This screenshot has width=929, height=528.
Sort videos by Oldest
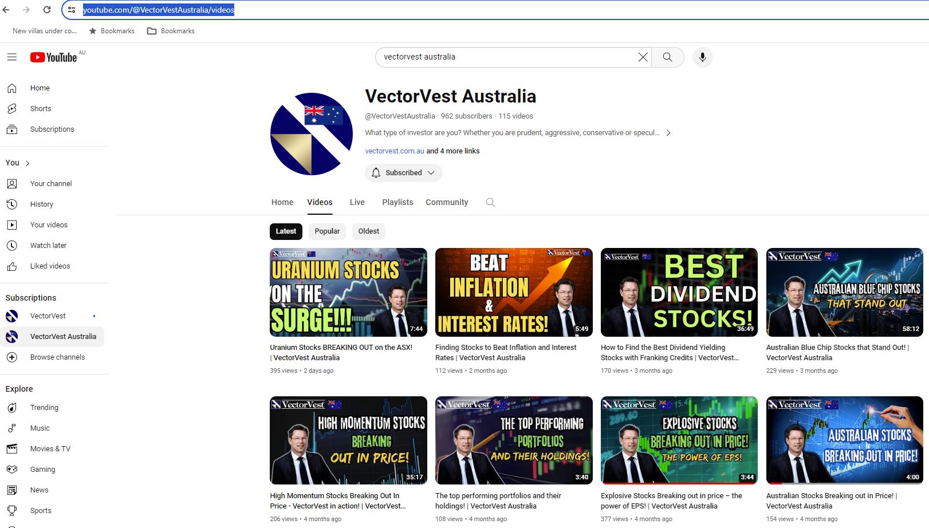(369, 231)
